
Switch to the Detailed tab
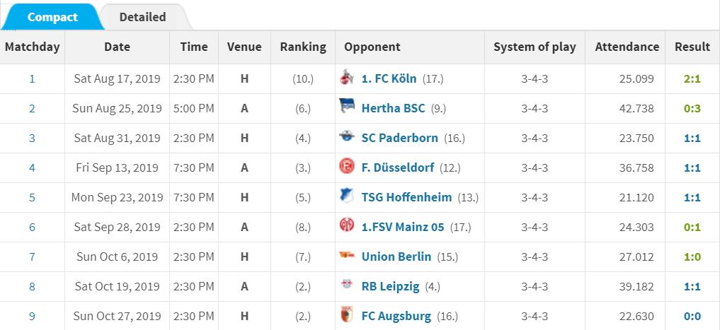pos(142,17)
